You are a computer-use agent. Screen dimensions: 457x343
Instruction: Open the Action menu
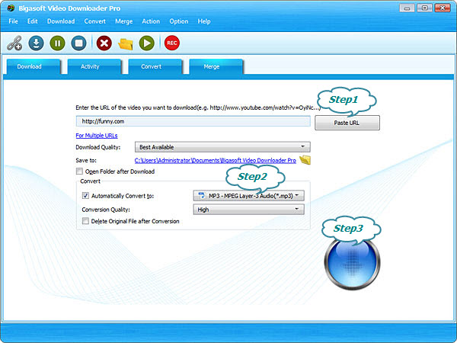151,21
